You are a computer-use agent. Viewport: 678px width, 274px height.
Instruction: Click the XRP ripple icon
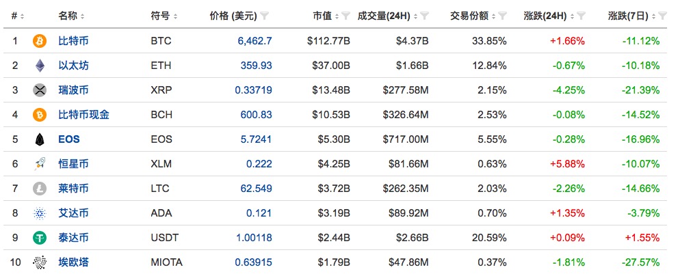pos(40,90)
